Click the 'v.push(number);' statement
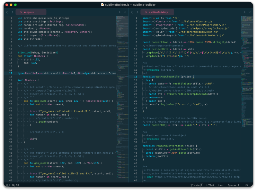The image size is (257, 192). (x=47, y=122)
